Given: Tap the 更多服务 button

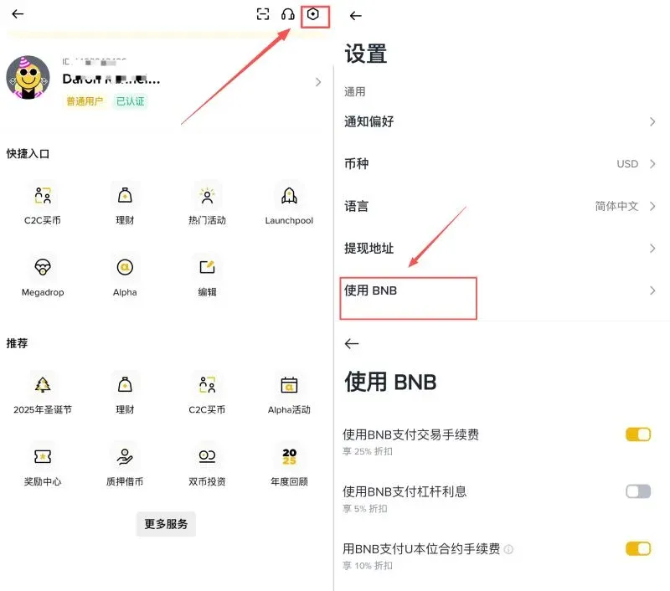Looking at the screenshot, I should (x=166, y=523).
